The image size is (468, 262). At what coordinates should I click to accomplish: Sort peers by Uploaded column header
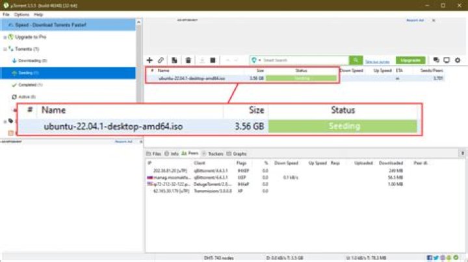coord(363,163)
